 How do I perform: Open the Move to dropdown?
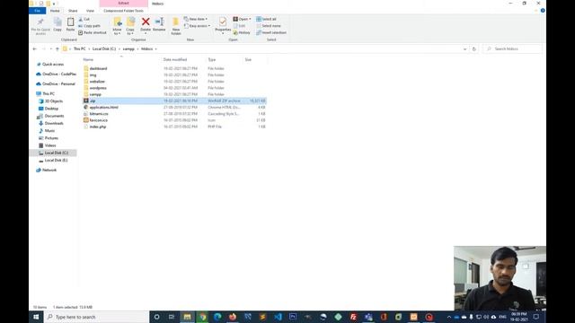(117, 26)
